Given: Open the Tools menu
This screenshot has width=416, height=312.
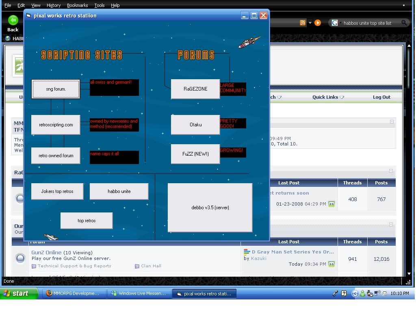Looking at the screenshot, I should [99, 5].
